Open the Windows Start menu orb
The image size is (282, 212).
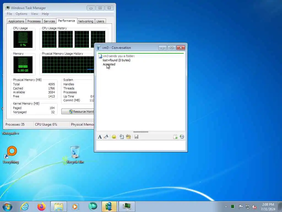(7, 206)
